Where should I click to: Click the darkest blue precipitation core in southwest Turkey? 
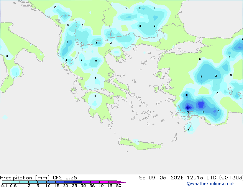pos(188,107)
